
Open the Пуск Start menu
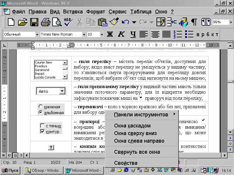(x=10, y=170)
